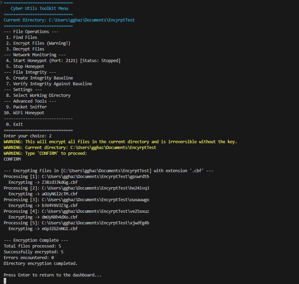The image size is (299, 284).
Task: Click 'Processing [1]' line ending gpswrdth
Action: (x=77, y=177)
